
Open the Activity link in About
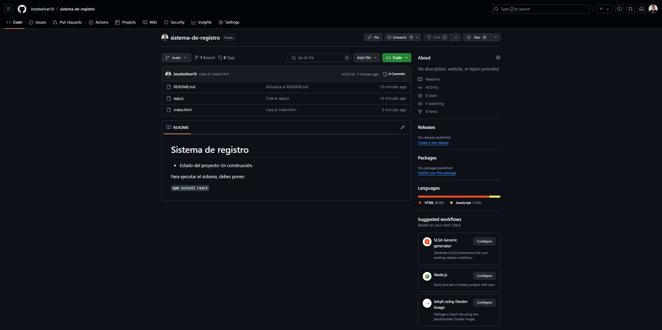pyautogui.click(x=428, y=87)
